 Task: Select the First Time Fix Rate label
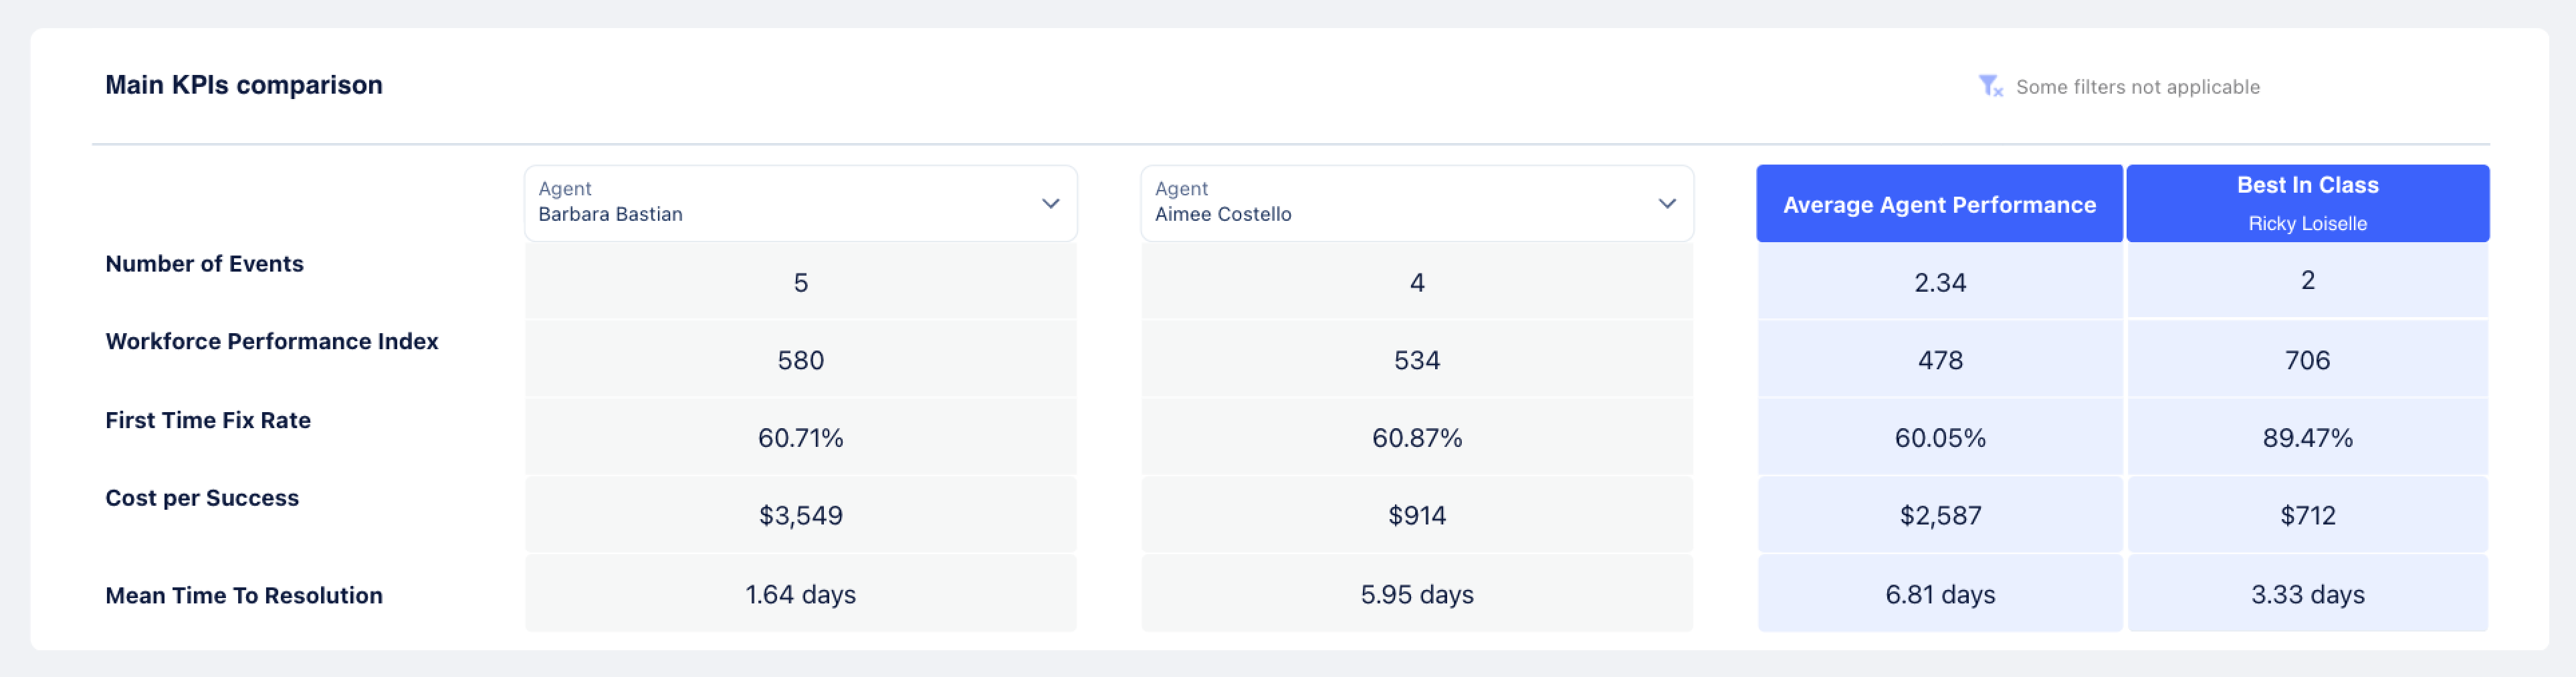[208, 420]
